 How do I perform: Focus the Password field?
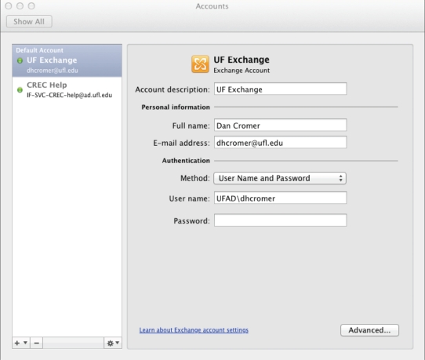coord(280,220)
